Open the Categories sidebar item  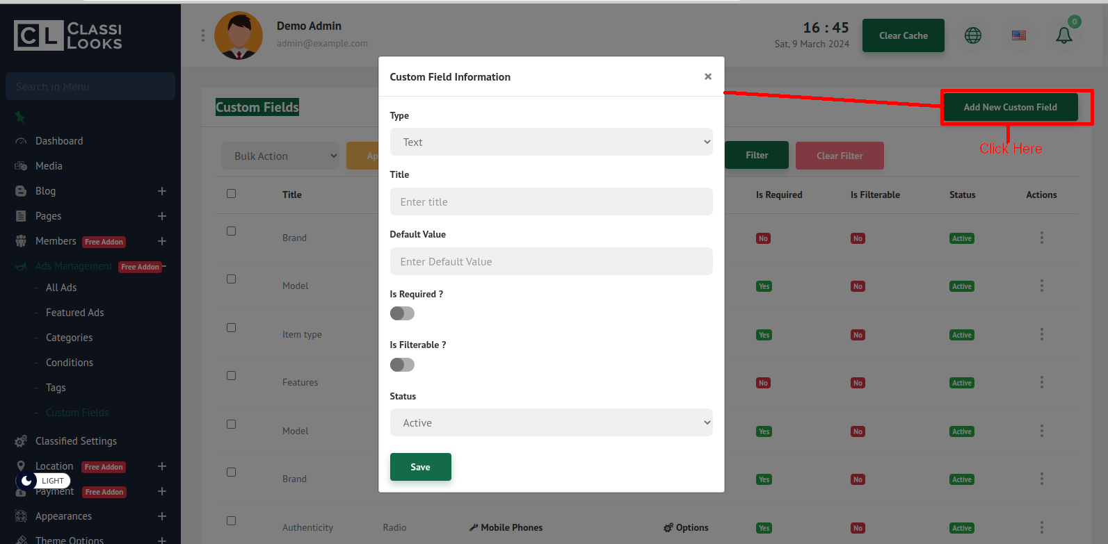click(x=69, y=338)
